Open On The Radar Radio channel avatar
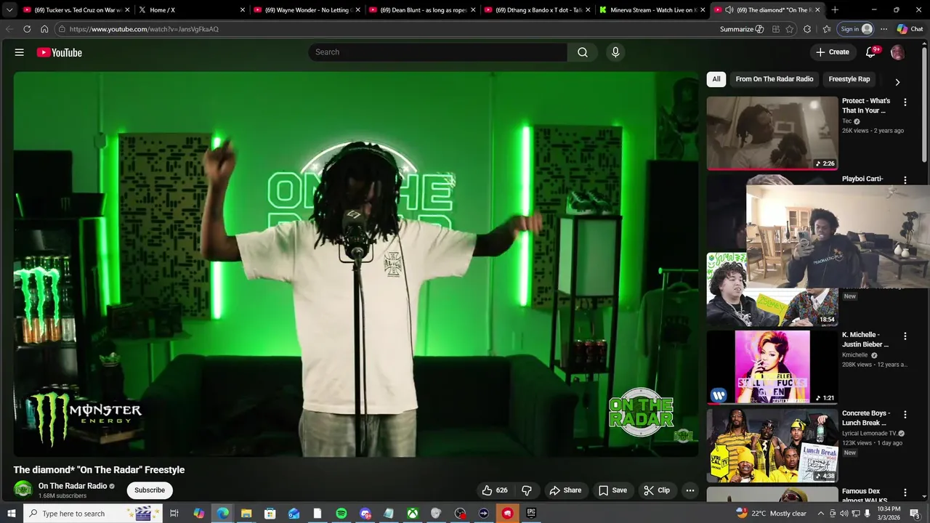 pyautogui.click(x=23, y=490)
